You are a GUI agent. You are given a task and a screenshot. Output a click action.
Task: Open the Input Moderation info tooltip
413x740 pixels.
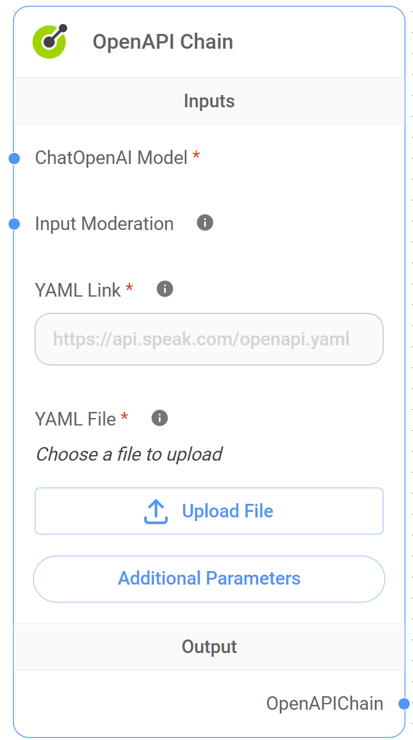(x=204, y=222)
